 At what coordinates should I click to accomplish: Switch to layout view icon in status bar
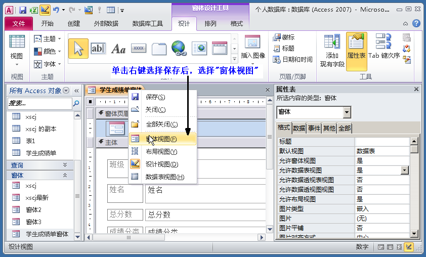coord(399,247)
